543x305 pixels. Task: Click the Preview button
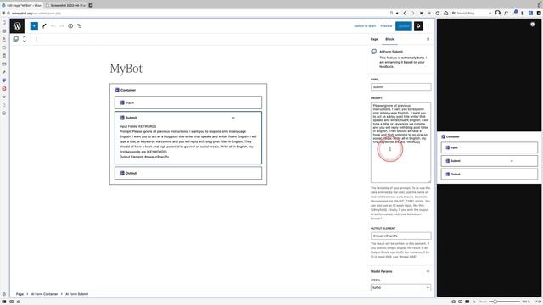point(386,26)
